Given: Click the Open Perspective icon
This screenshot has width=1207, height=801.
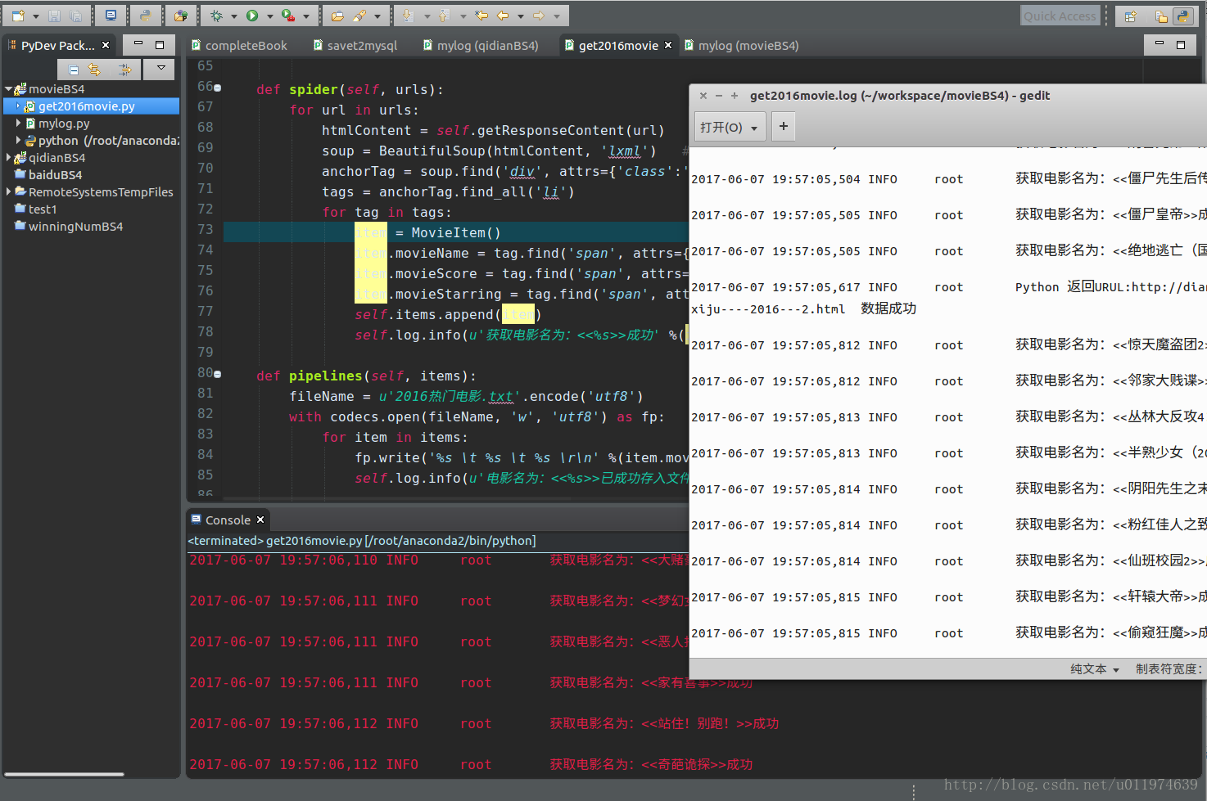Looking at the screenshot, I should 1130,16.
